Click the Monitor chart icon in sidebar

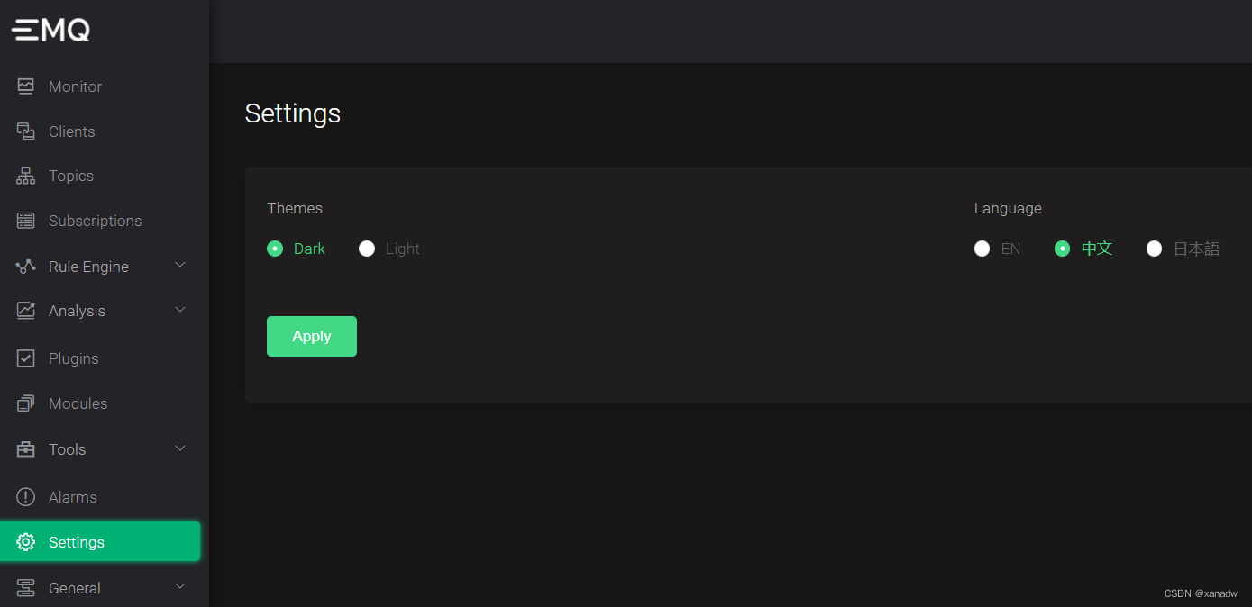point(25,86)
